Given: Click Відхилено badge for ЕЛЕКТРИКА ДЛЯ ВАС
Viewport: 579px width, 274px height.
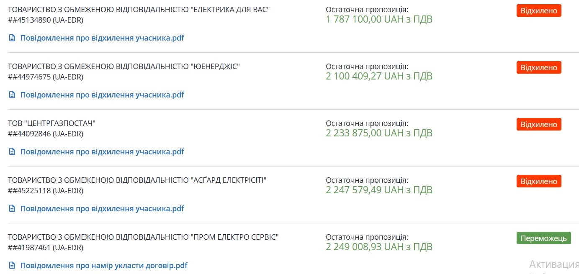Looking at the screenshot, I should click(x=539, y=10).
